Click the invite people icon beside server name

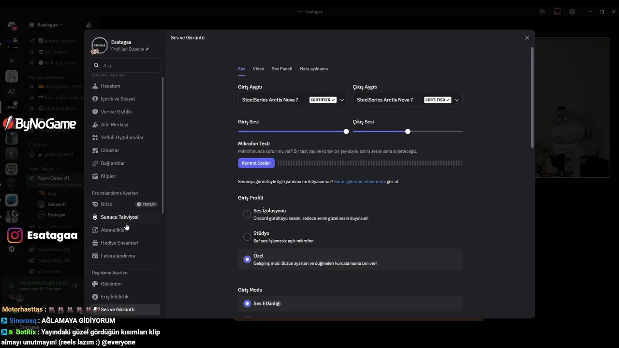[x=88, y=25]
